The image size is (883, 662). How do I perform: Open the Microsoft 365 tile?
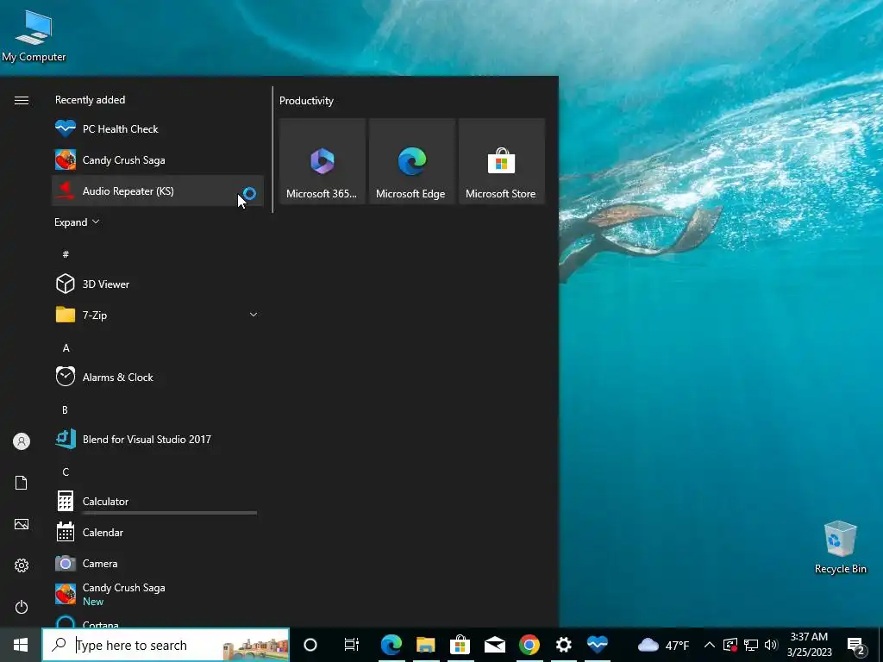pos(323,161)
